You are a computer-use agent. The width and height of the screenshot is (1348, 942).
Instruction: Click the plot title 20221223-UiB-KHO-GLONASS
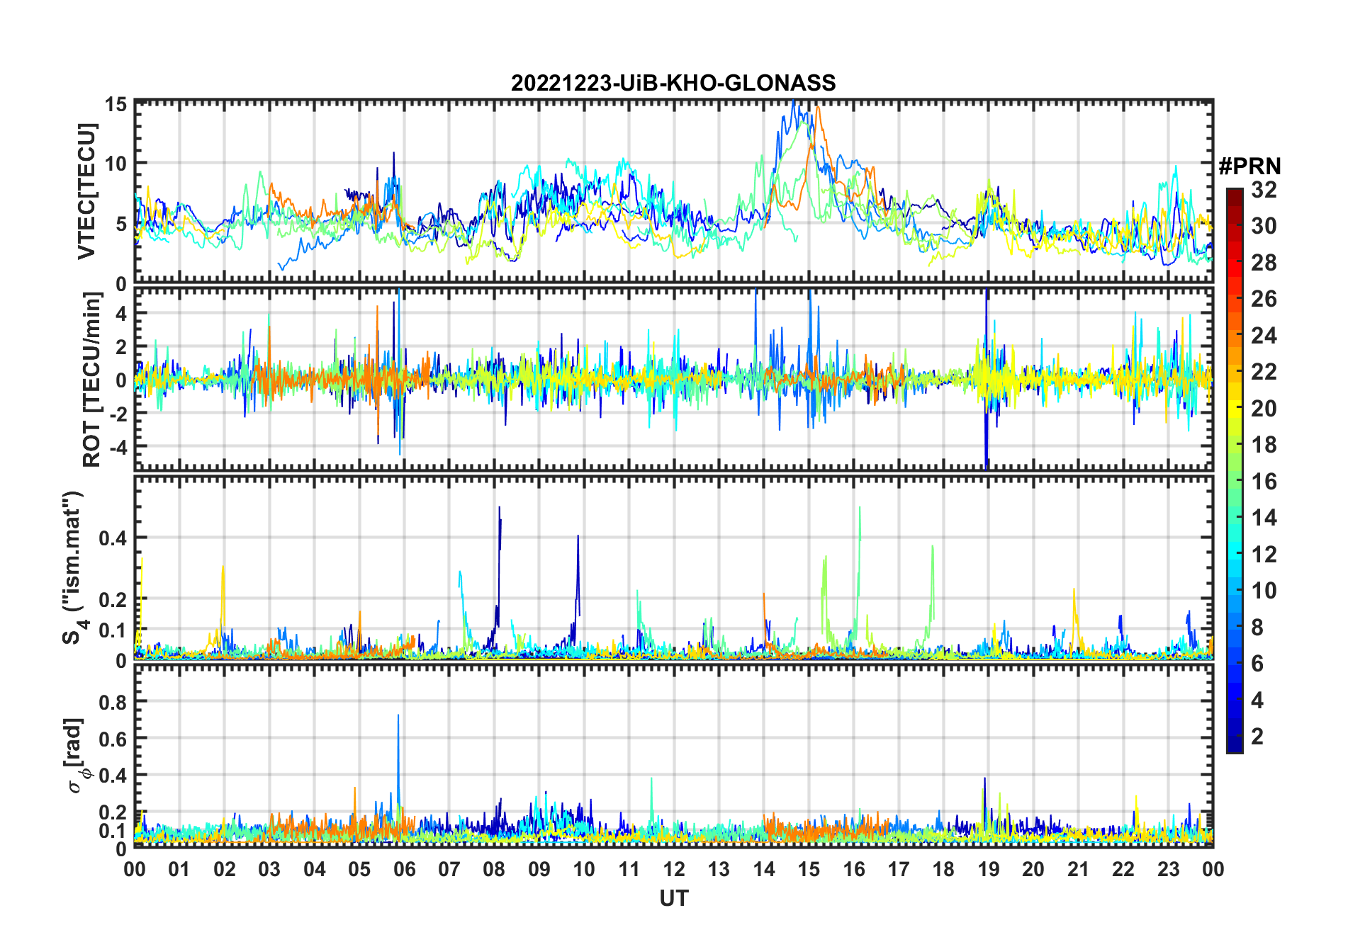(x=673, y=84)
